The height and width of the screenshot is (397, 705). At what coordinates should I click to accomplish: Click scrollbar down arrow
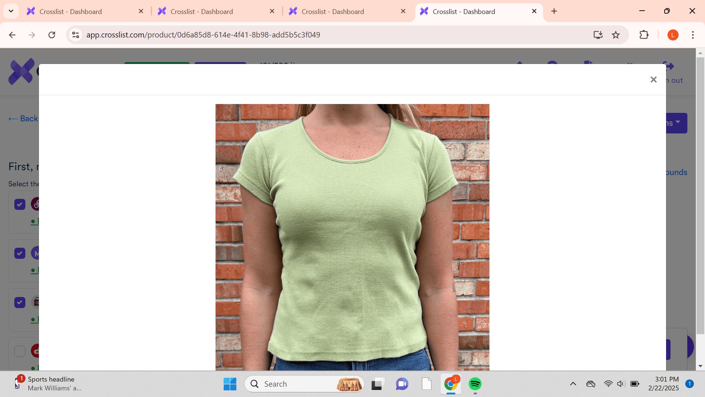pyautogui.click(x=700, y=366)
